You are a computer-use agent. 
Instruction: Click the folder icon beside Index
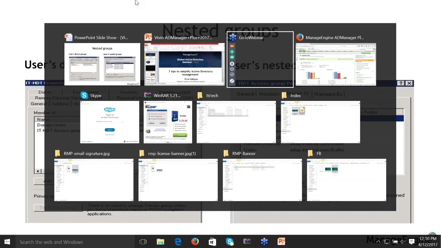[284, 95]
